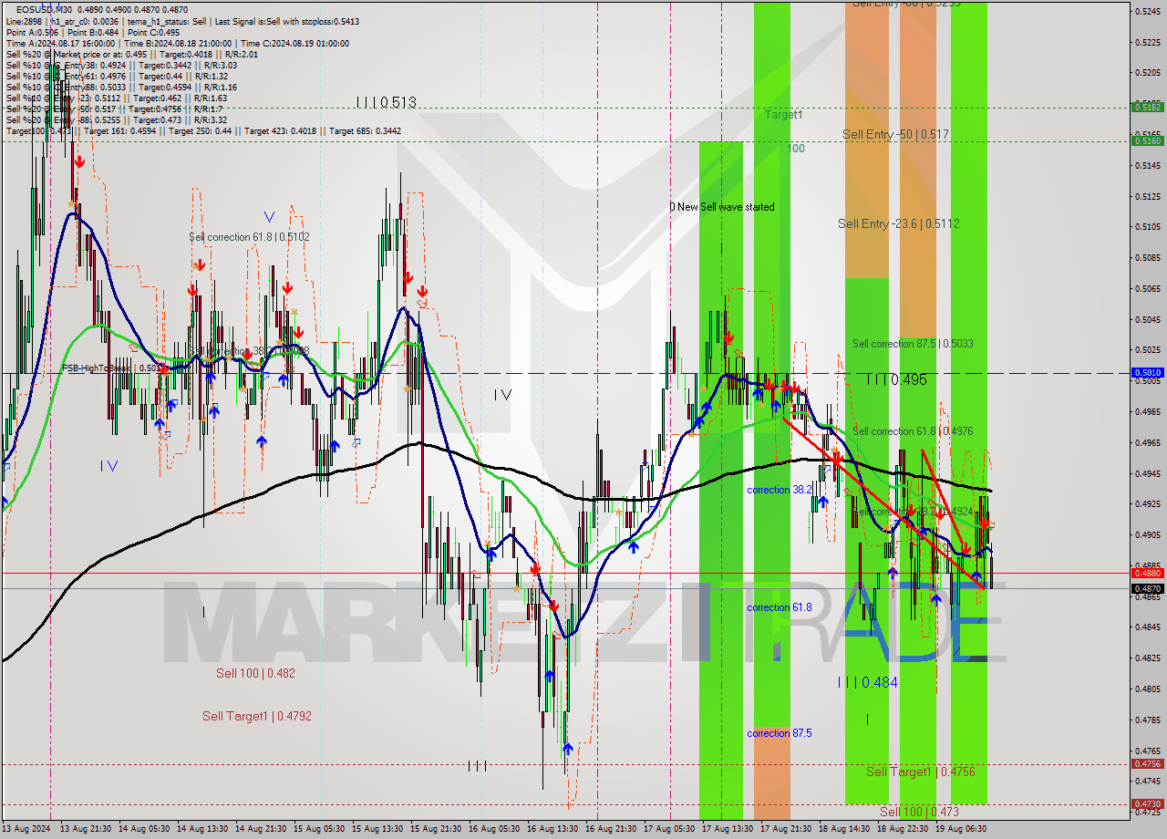
Task: Click the blue 'correction 87.5' label
Action: (779, 733)
